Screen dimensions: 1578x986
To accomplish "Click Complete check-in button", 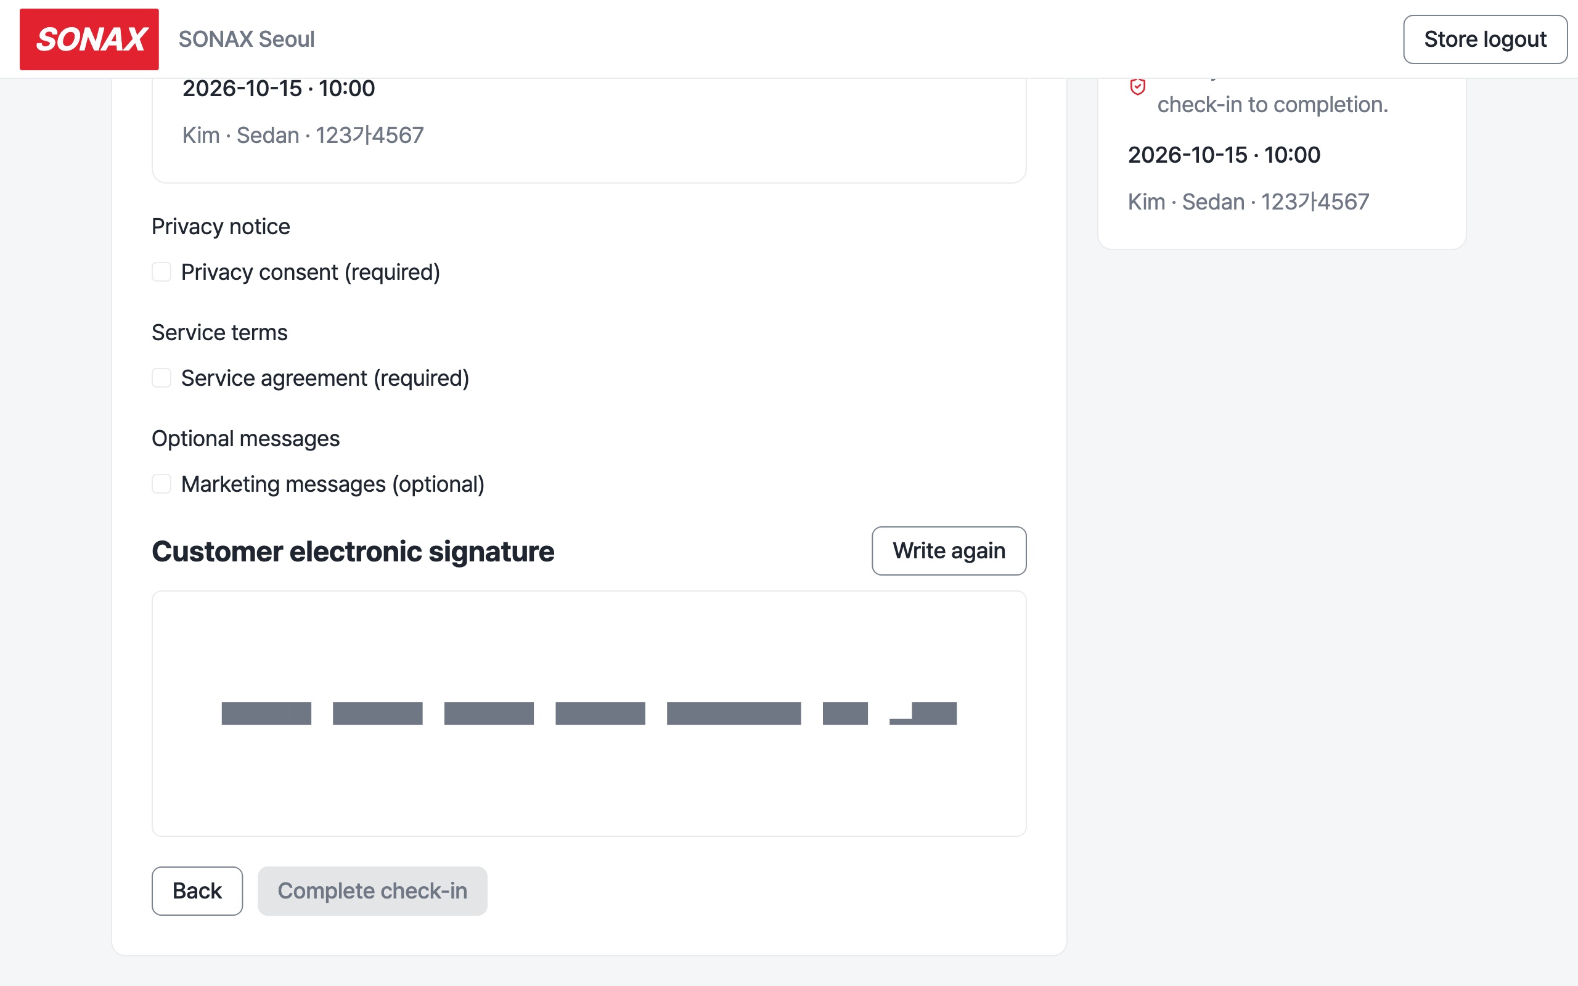I will (372, 891).
